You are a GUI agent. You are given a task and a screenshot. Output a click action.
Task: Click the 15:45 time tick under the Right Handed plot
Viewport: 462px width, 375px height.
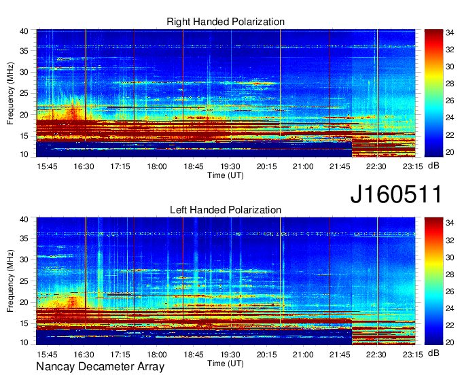(x=47, y=166)
